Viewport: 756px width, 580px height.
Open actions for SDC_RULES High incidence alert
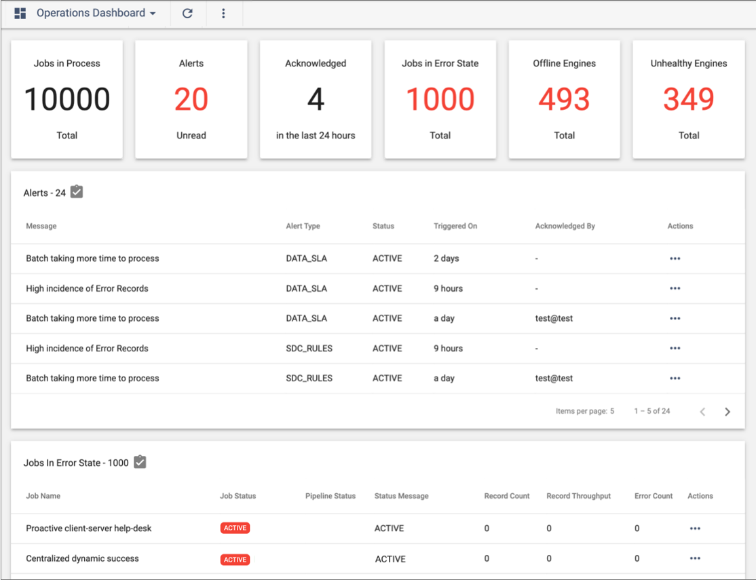pyautogui.click(x=675, y=348)
